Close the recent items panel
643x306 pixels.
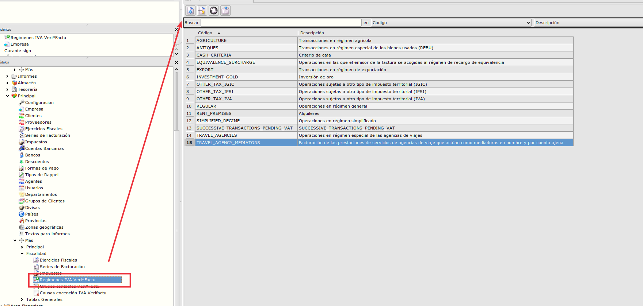(x=176, y=30)
